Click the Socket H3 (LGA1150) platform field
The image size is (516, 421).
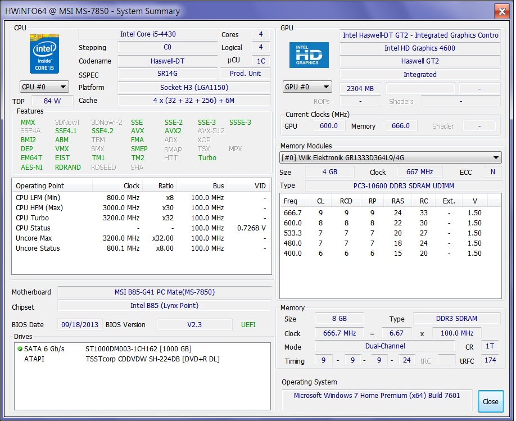tap(194, 88)
